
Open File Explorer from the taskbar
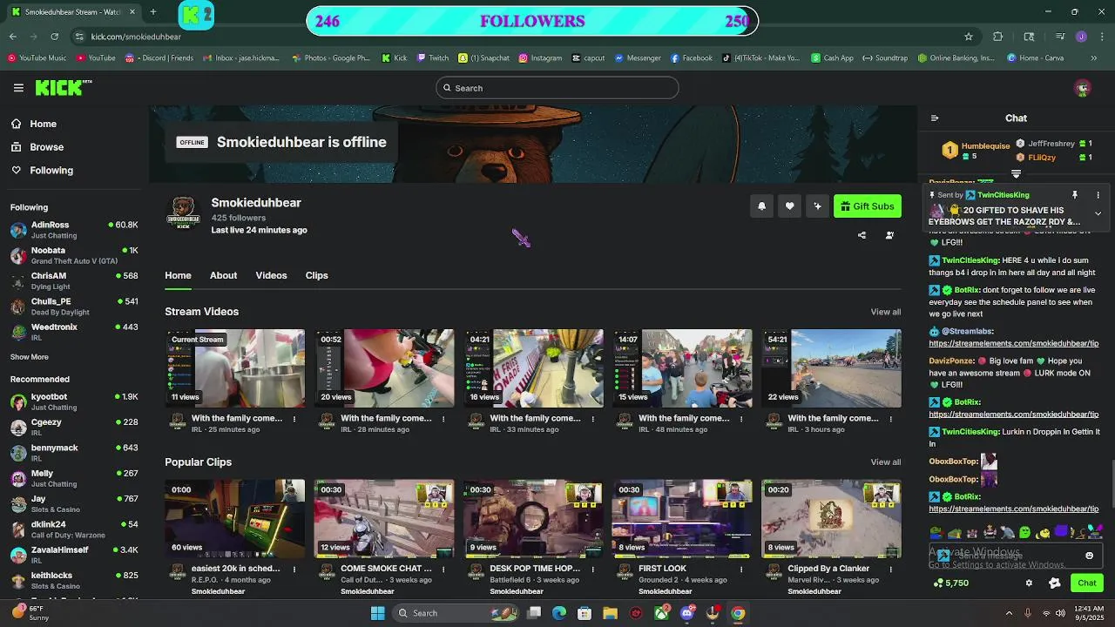point(610,613)
